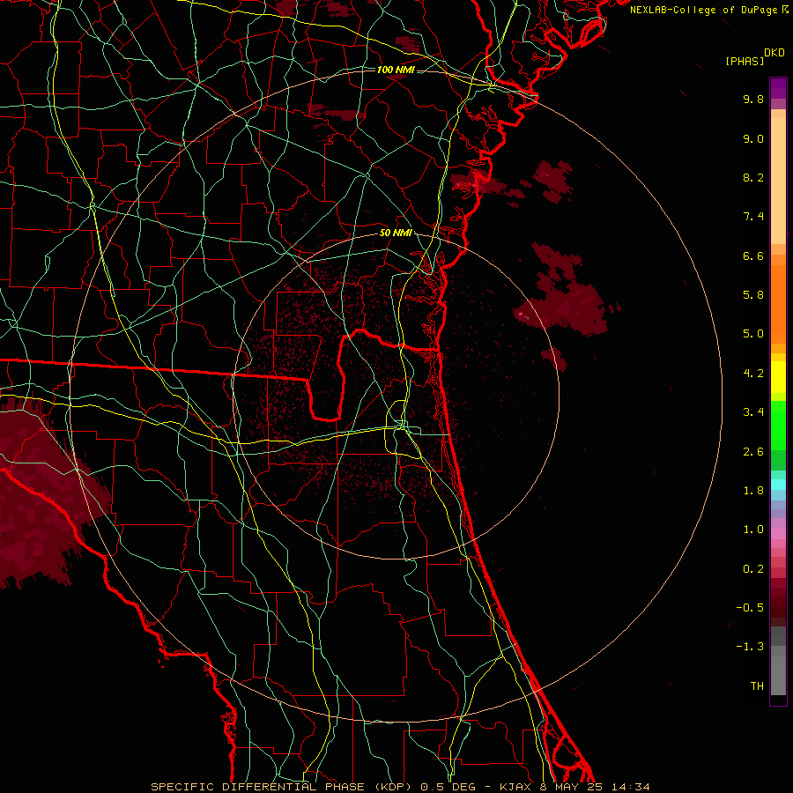The width and height of the screenshot is (793, 793).
Task: Click the 0.5 DEG elevation text
Action: pyautogui.click(x=448, y=787)
